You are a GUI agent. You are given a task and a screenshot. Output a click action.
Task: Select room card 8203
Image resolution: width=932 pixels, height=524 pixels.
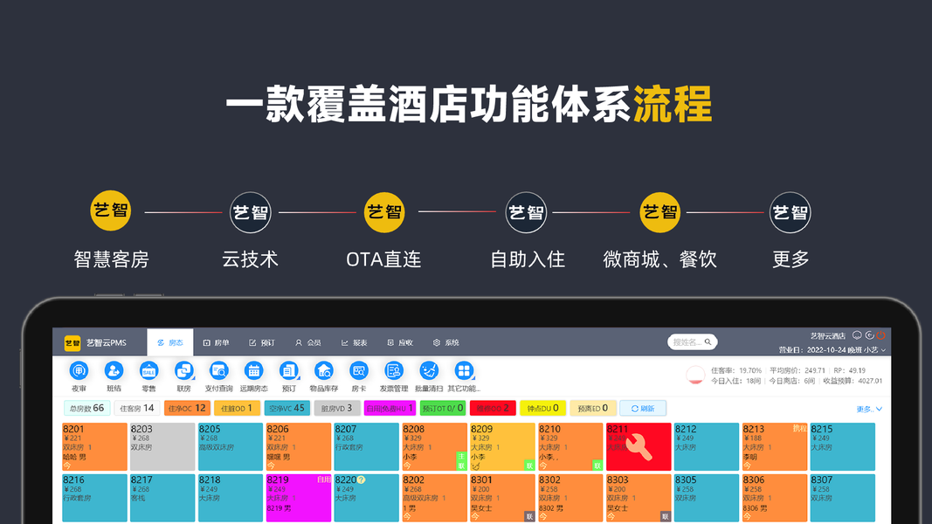pyautogui.click(x=162, y=447)
